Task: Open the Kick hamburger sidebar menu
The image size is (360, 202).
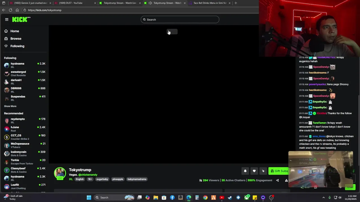Action: click(x=7, y=19)
